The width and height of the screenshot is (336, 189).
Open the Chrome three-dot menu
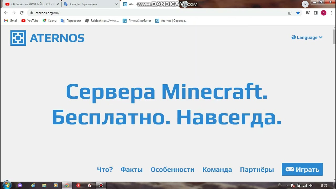(x=331, y=13)
